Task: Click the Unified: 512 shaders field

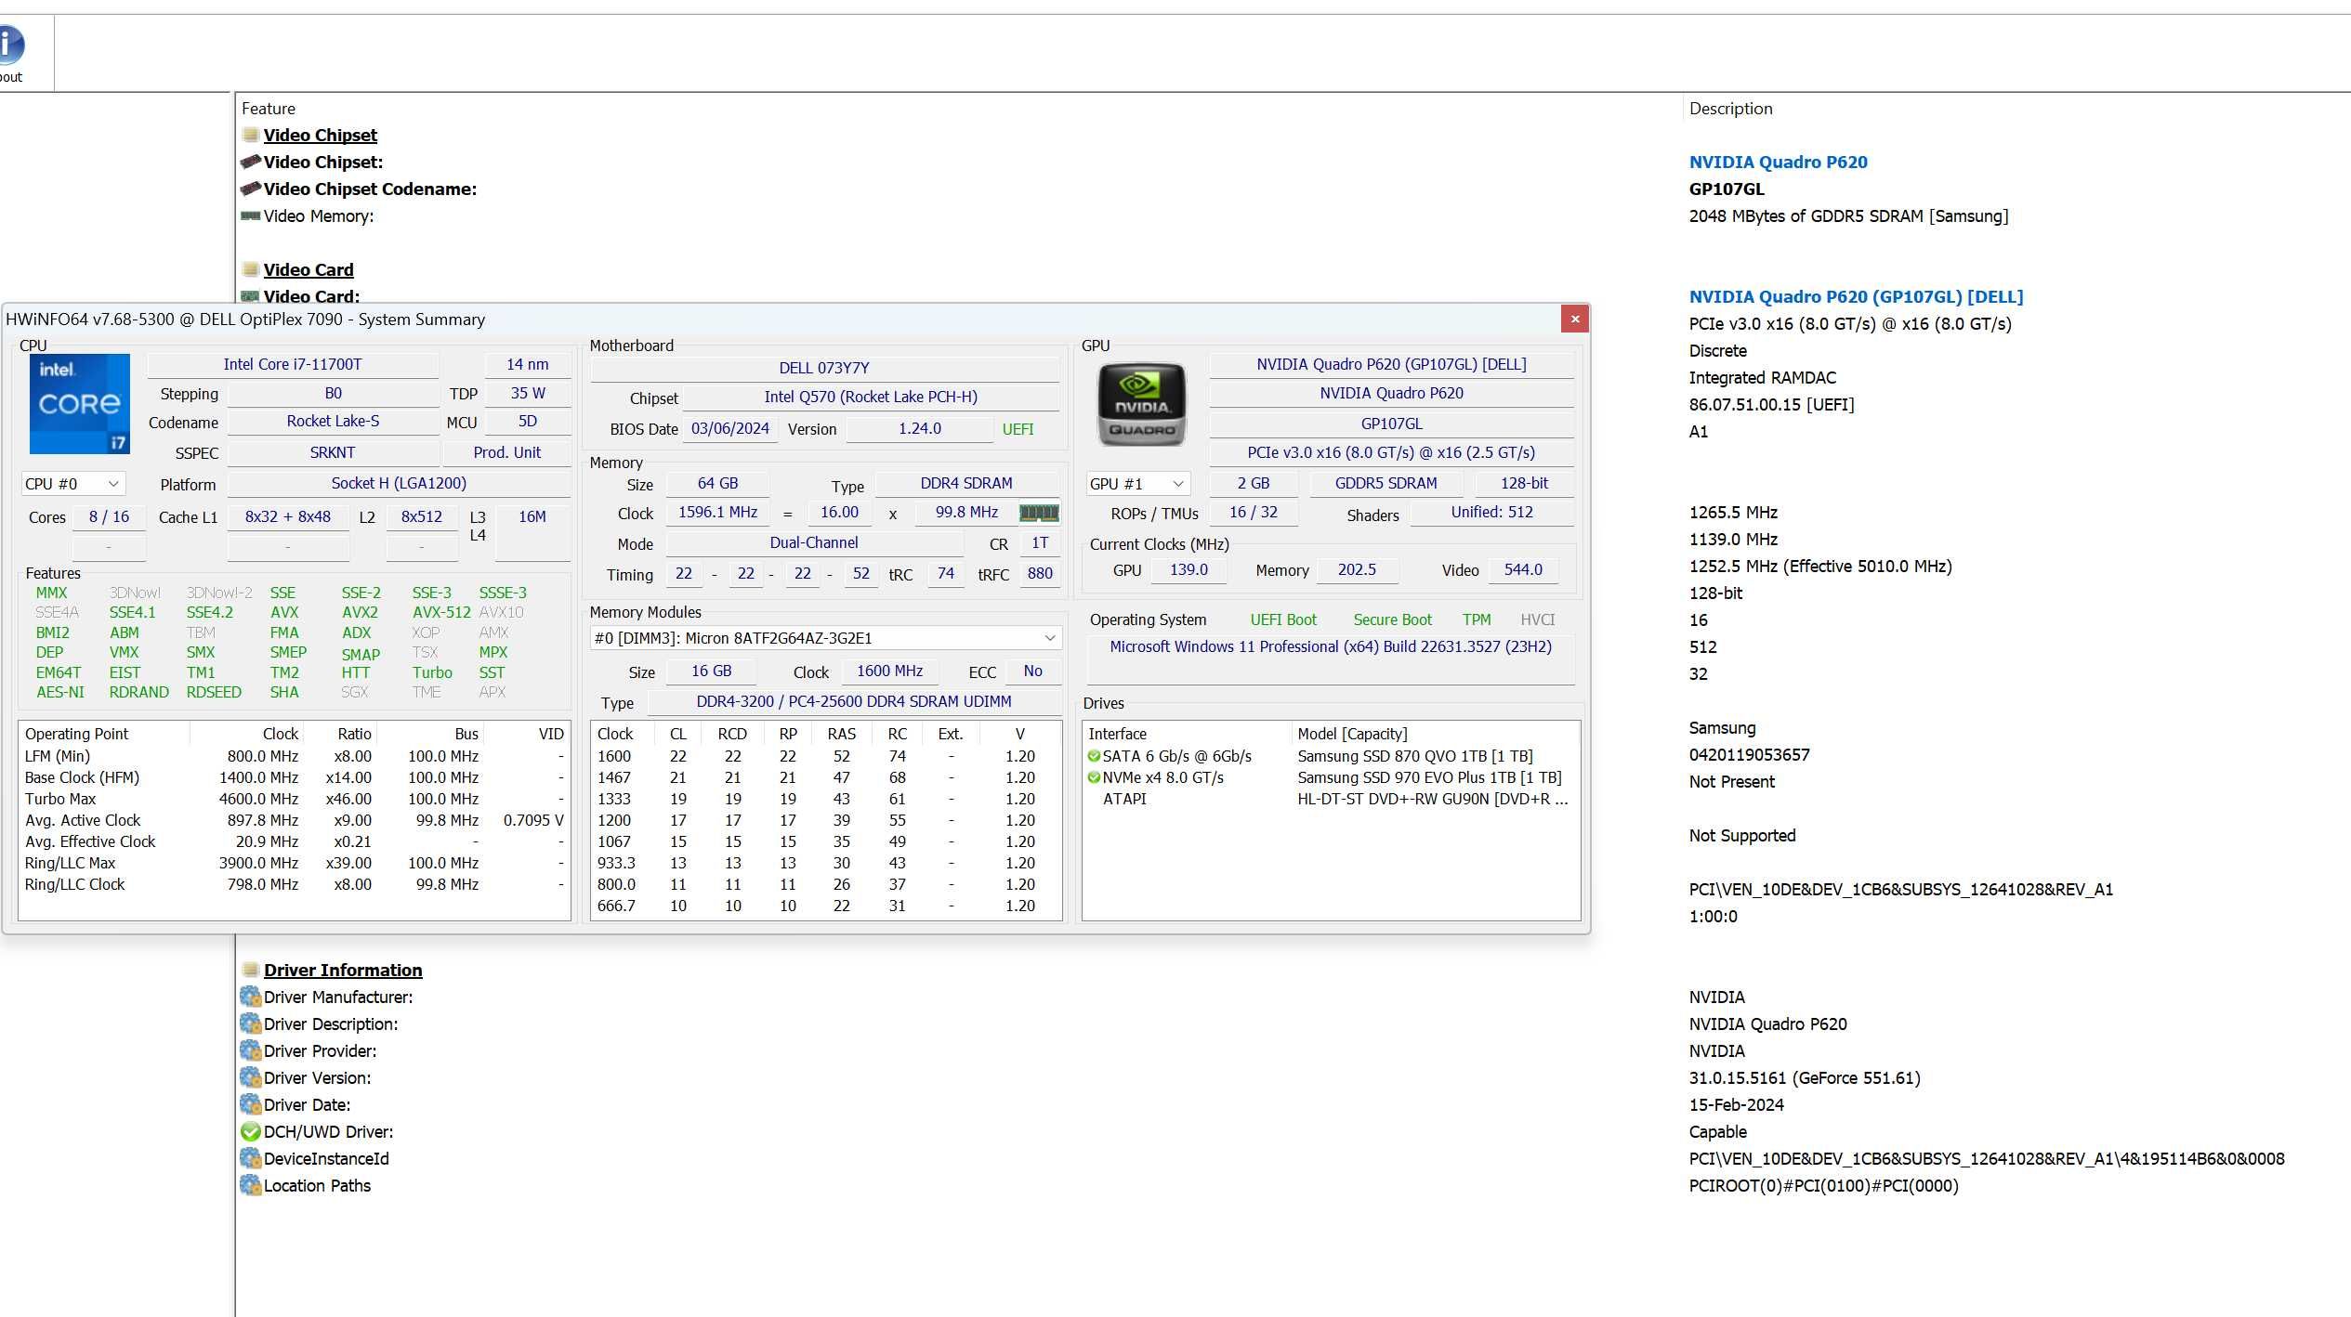Action: (x=1491, y=512)
